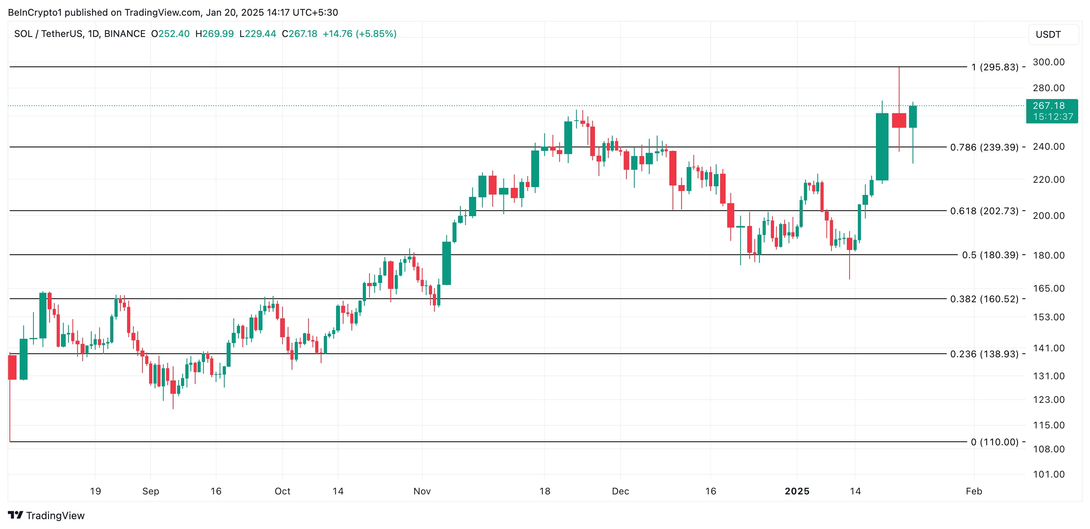This screenshot has width=1090, height=529.
Task: Click the 0.5 (180.39) retracement label
Action: 990,255
